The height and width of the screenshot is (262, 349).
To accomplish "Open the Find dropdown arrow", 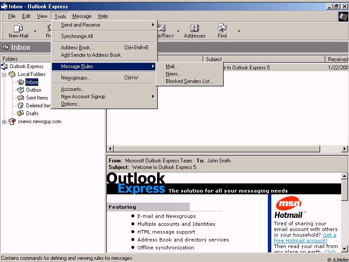I will coord(239,31).
